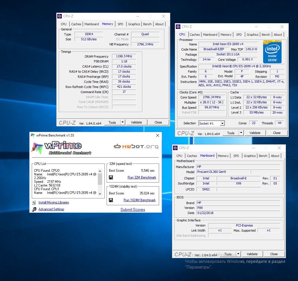This screenshot has width=298, height=281.
Task: Click the hwbot.org logo in wPrime
Action: click(136, 146)
